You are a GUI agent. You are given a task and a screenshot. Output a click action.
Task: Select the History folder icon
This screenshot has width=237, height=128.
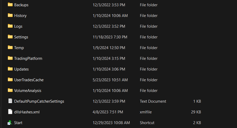coord(10,15)
